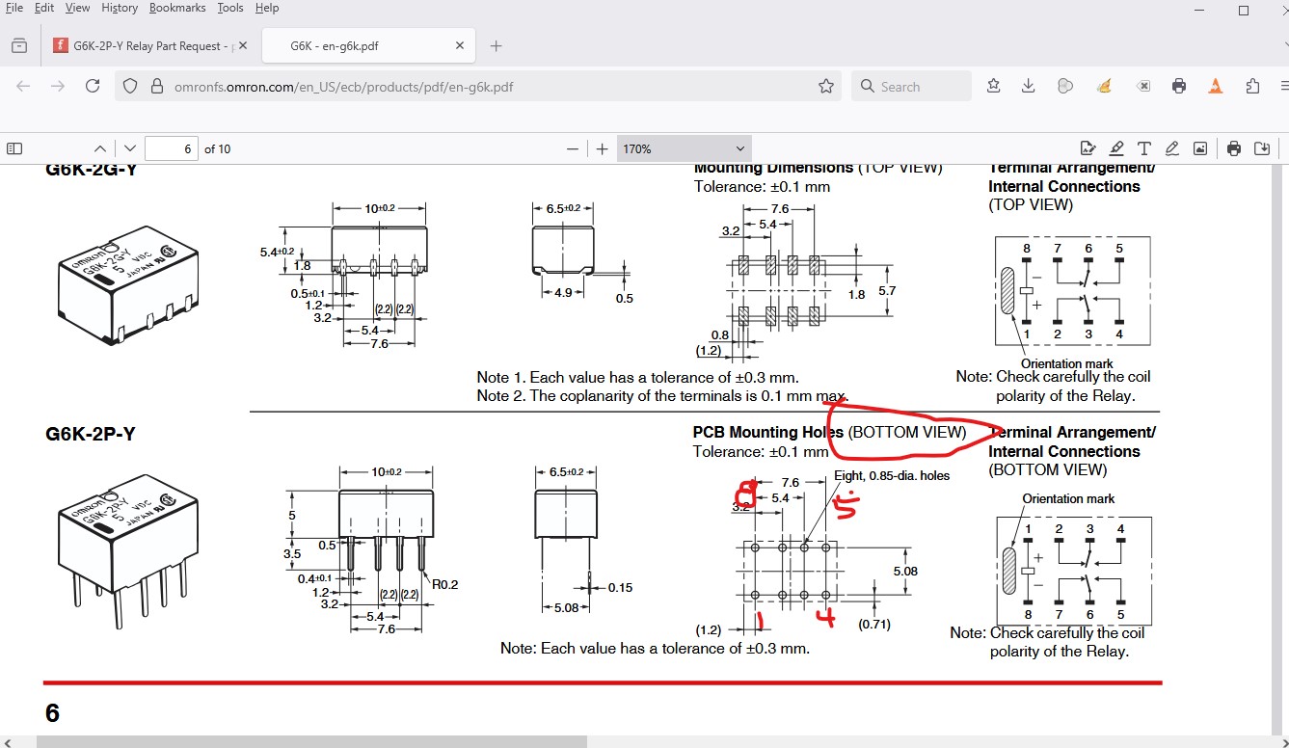Click the backspace-X extension icon
The height and width of the screenshot is (748, 1289).
pyautogui.click(x=1142, y=86)
